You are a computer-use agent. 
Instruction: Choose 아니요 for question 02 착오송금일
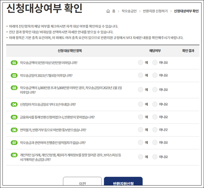[x=155, y=75]
